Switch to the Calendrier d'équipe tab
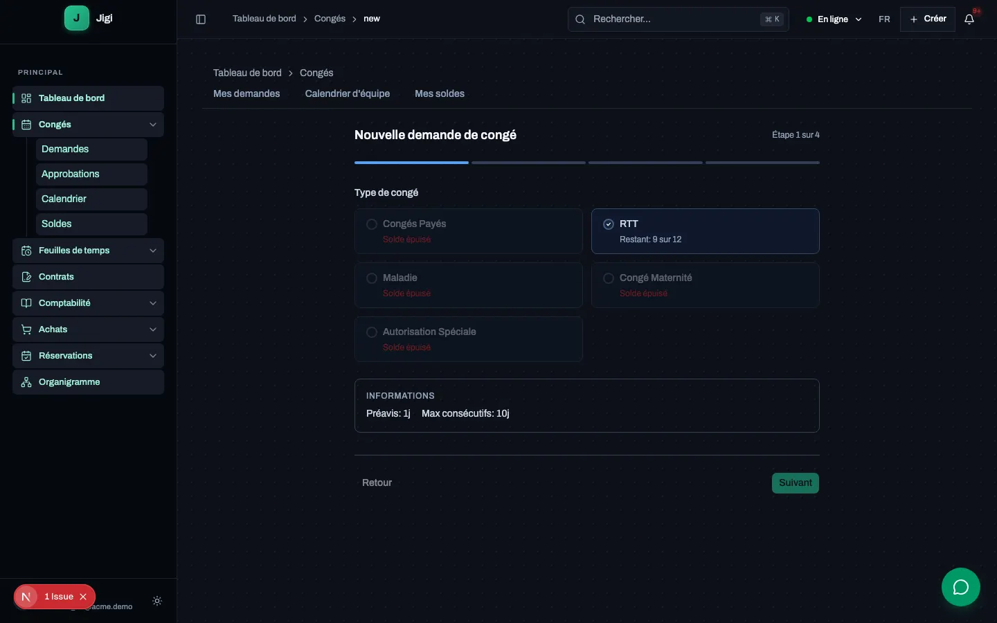The width and height of the screenshot is (997, 623). click(348, 93)
